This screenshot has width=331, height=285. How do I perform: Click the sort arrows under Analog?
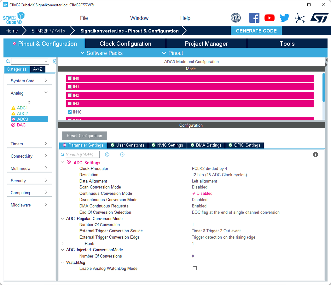tap(29, 102)
